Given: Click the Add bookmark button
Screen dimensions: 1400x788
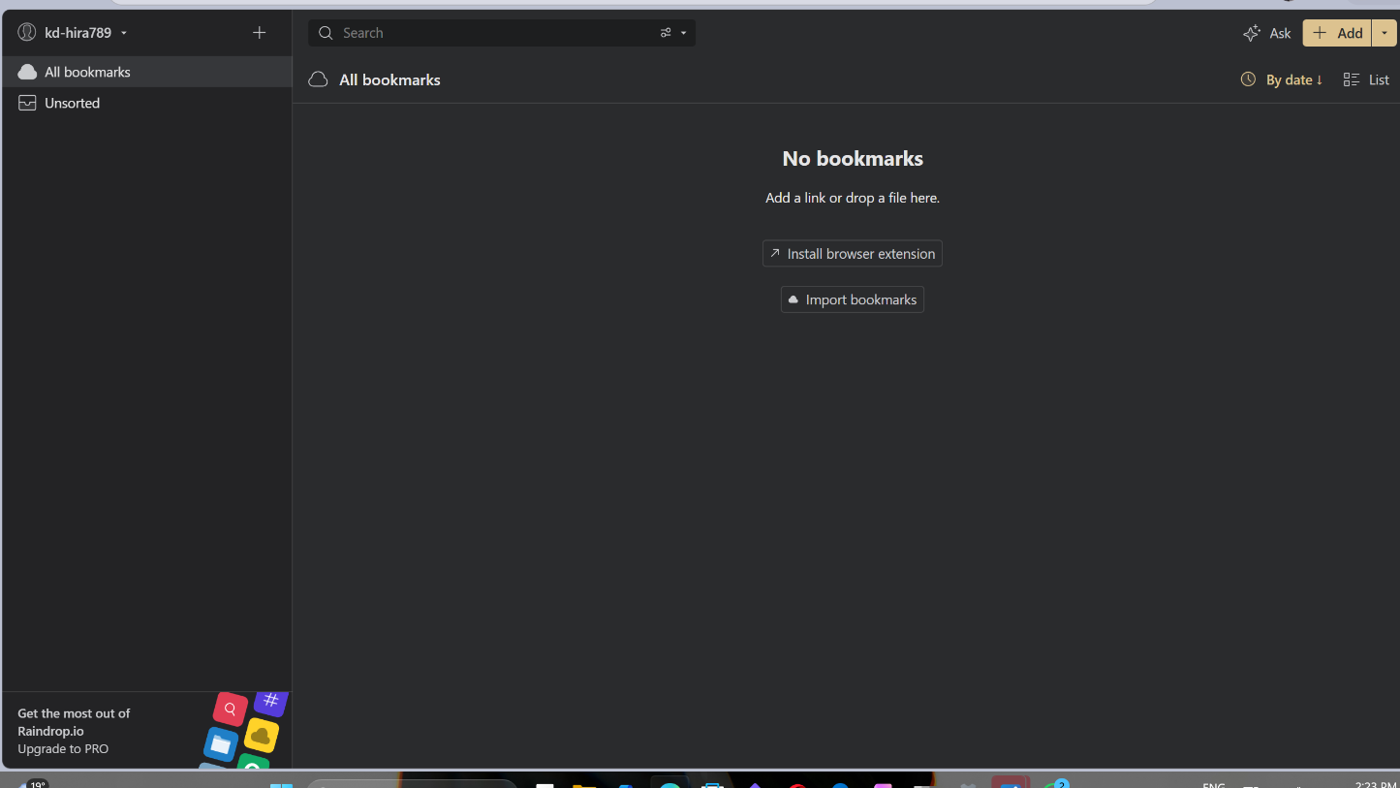Looking at the screenshot, I should (x=1337, y=33).
